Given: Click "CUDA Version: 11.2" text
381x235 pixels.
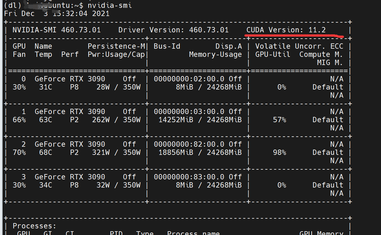Looking at the screenshot, I should click(x=286, y=30).
